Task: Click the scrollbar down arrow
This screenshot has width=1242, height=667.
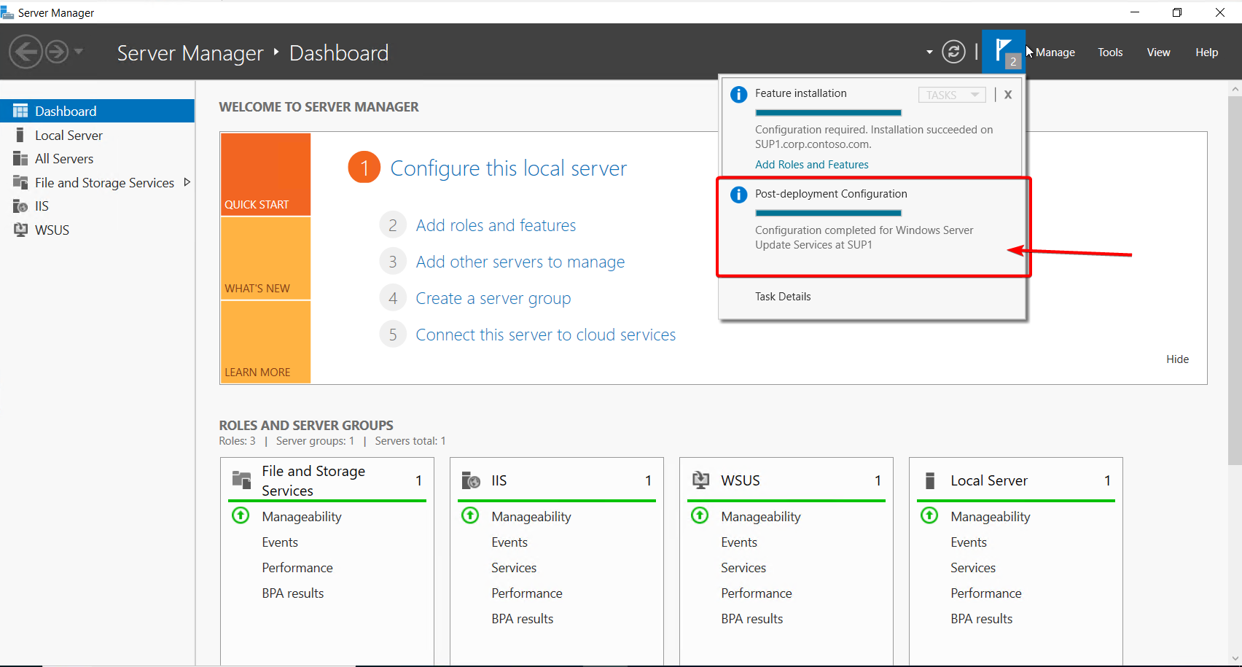Action: (1235, 659)
